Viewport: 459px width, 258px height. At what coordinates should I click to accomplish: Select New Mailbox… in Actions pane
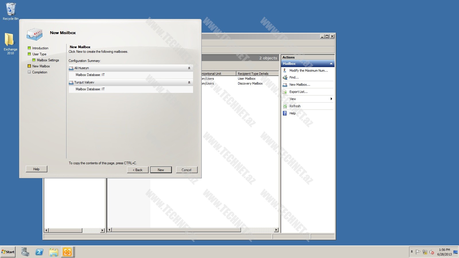(x=299, y=85)
